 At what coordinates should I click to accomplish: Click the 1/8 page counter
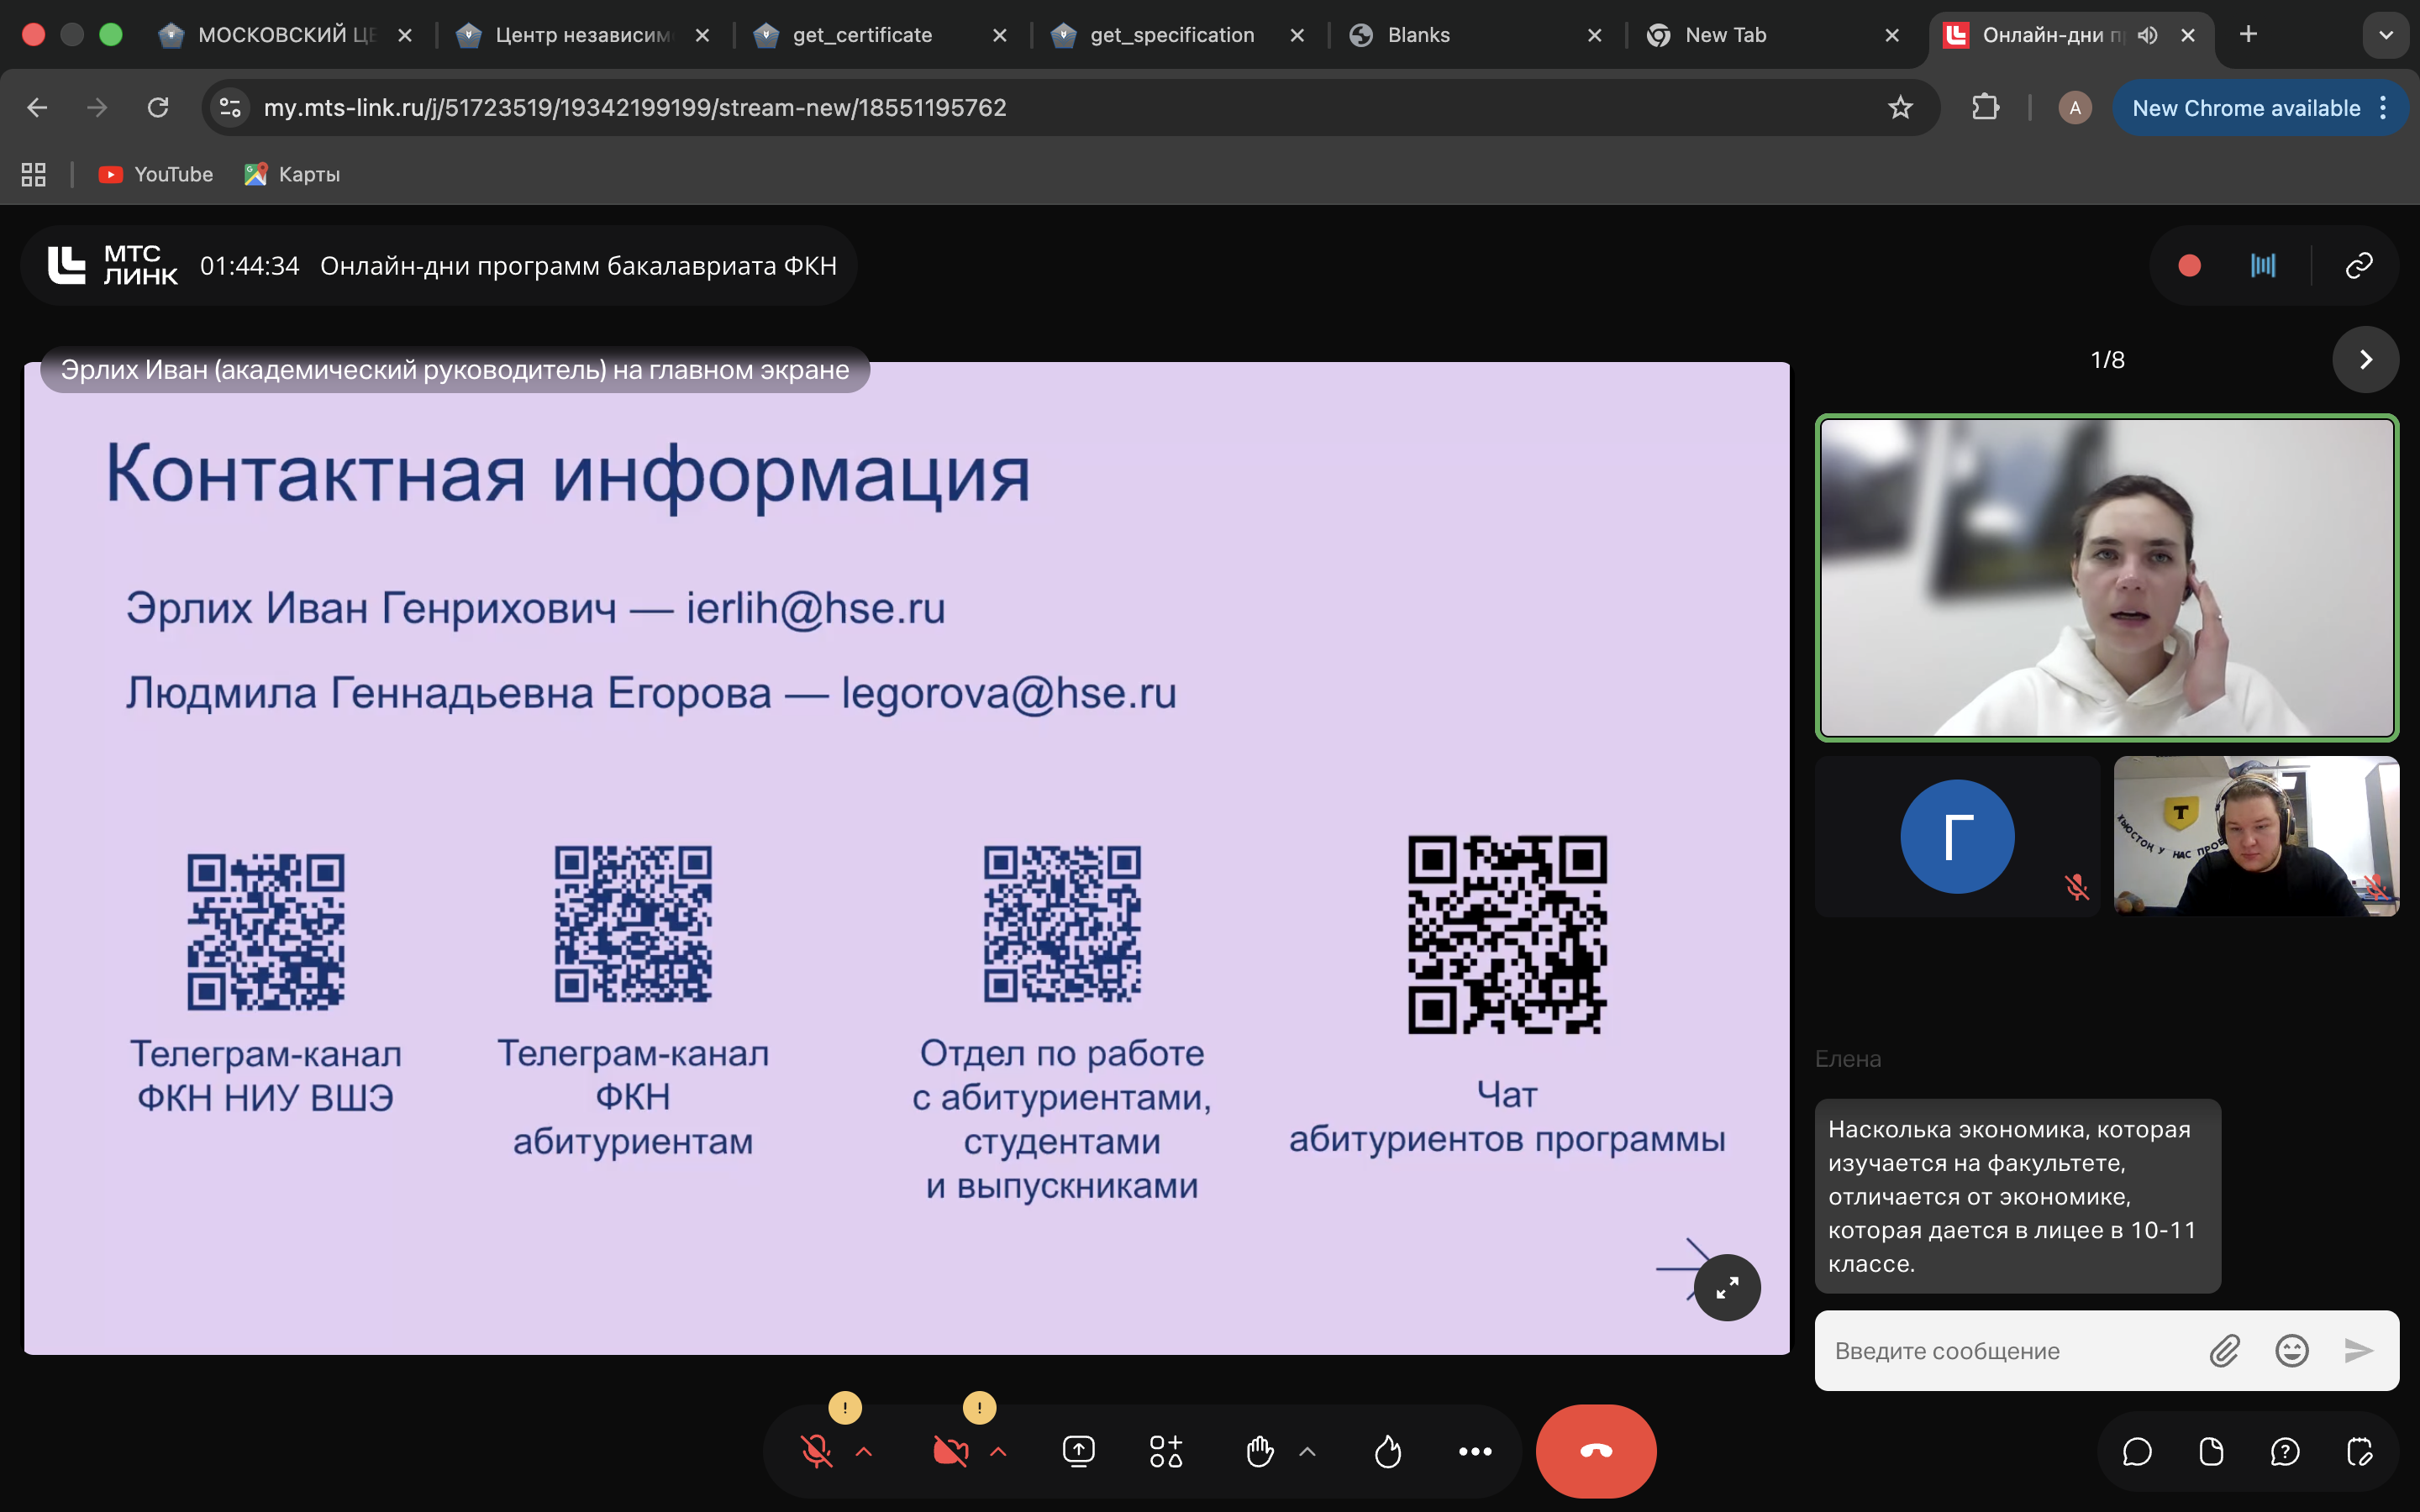point(2108,359)
